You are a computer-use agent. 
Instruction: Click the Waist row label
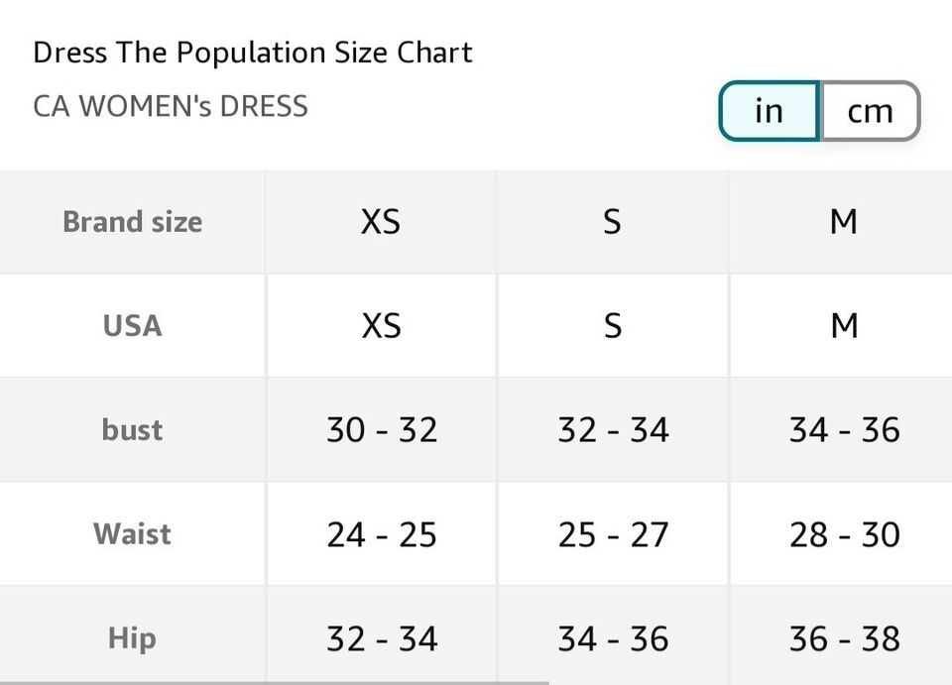(x=132, y=534)
